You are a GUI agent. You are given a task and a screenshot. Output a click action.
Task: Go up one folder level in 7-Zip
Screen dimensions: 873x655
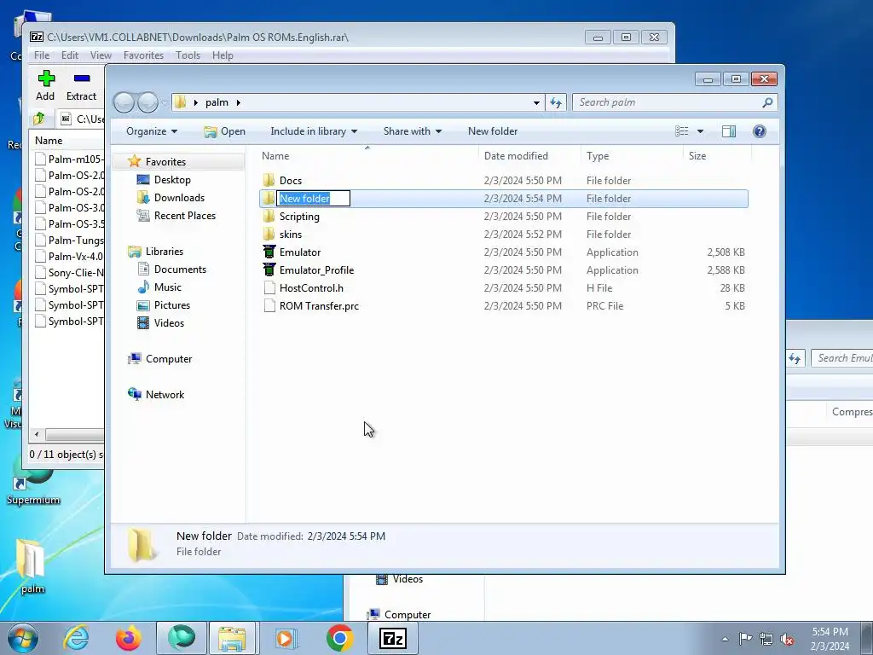pos(39,119)
